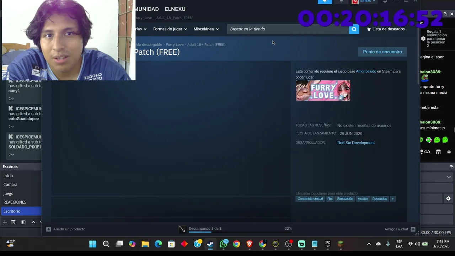Select Escritorio scene in OBS
Screen dimensions: 455x256
pyautogui.click(x=21, y=211)
